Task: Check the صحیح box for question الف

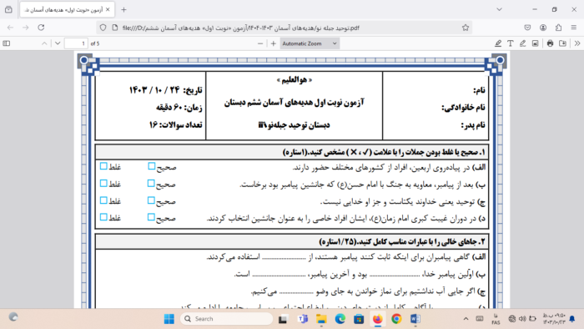Action: point(152,166)
